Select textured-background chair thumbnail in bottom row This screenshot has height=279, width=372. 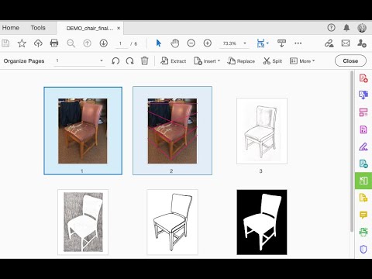pos(83,222)
